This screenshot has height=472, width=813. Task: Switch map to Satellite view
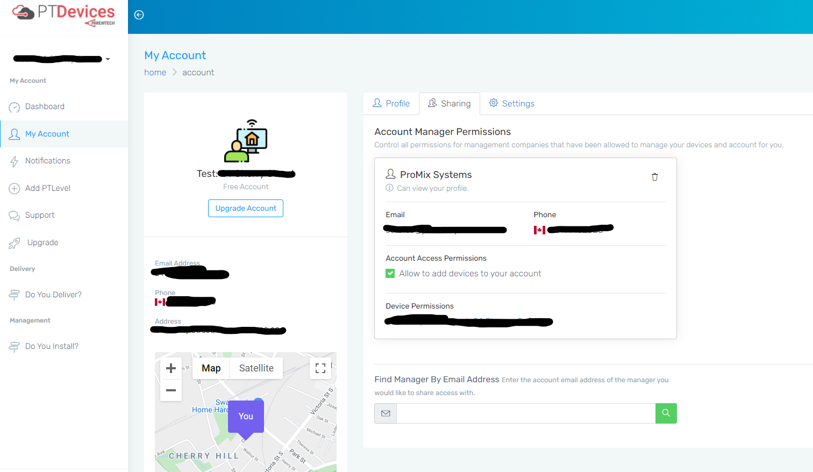256,368
